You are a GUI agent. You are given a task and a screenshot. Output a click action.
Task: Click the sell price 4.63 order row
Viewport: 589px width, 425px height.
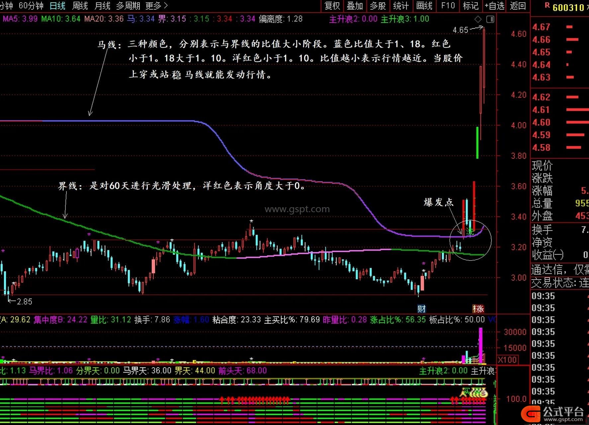coord(560,77)
